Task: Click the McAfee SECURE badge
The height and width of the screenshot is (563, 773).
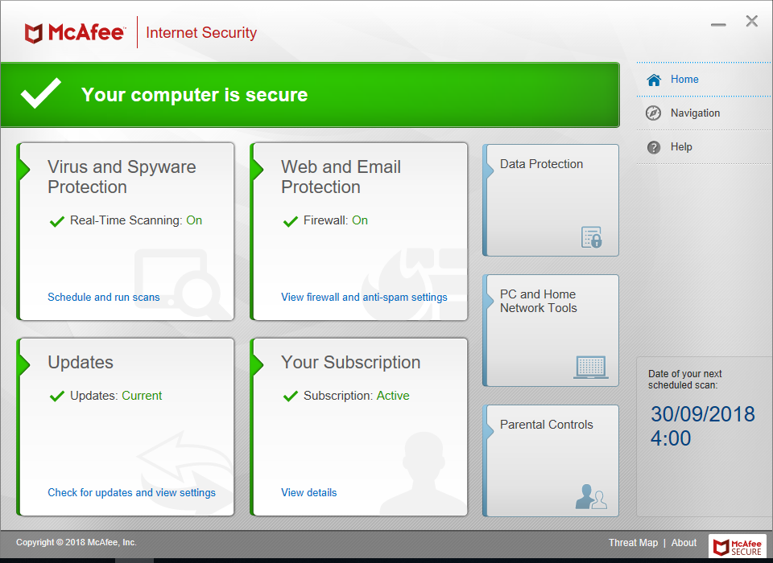Action: point(738,546)
